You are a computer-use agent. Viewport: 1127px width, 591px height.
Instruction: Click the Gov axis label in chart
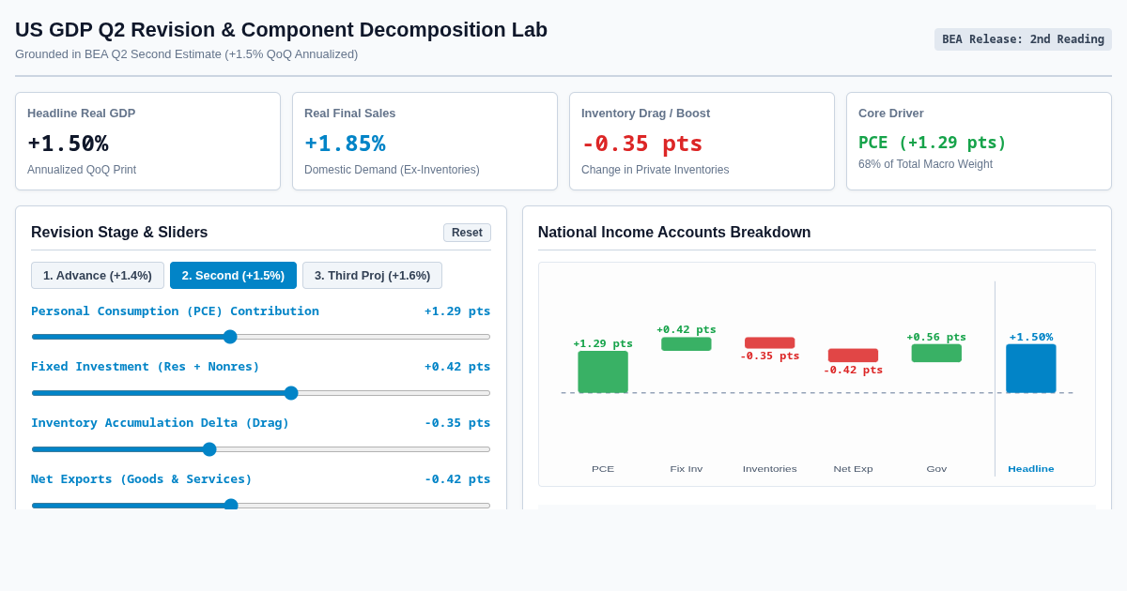936,469
